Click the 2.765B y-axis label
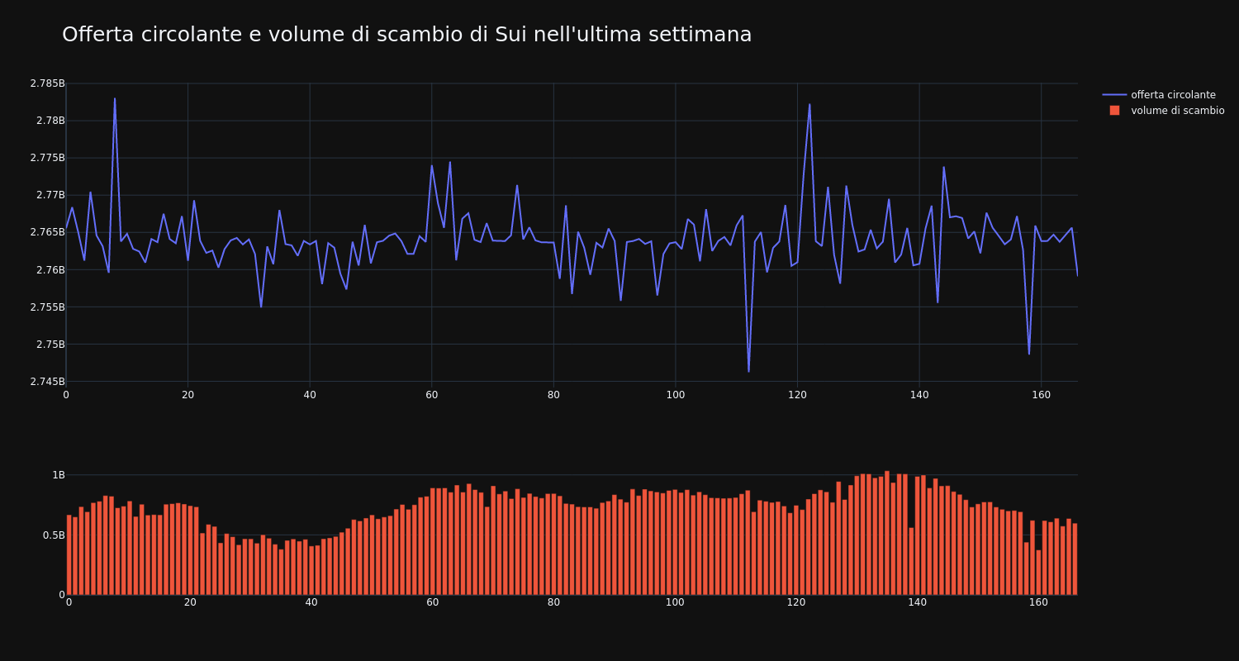The width and height of the screenshot is (1239, 661). click(x=47, y=232)
